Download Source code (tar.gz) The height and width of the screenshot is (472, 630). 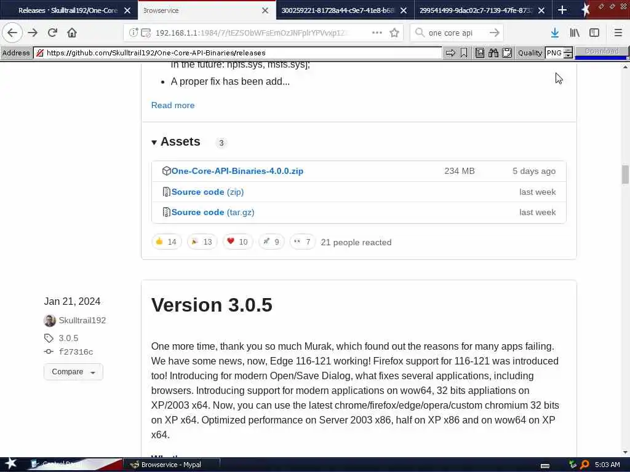(212, 212)
